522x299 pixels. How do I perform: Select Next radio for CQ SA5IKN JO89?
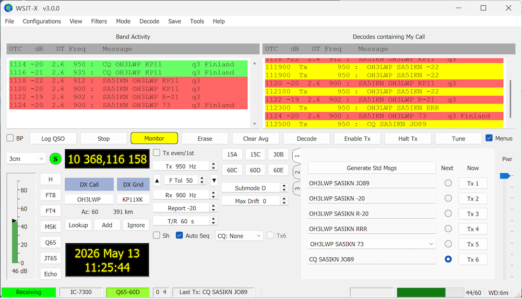tap(448, 259)
